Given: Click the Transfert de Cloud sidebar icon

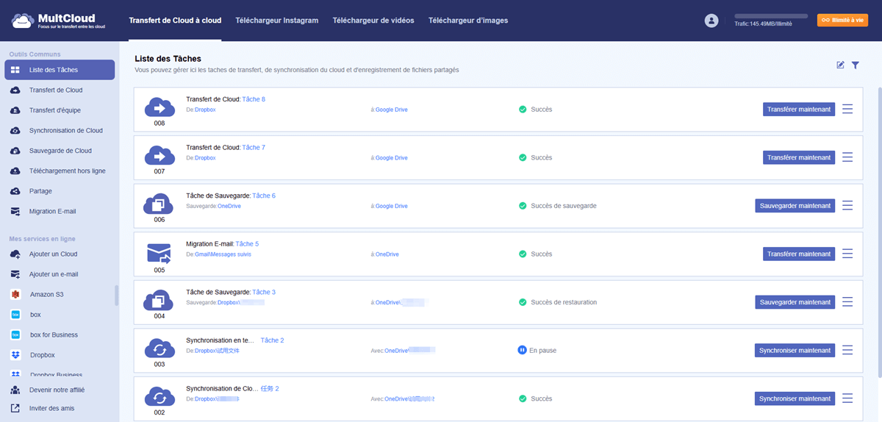Looking at the screenshot, I should pos(15,90).
